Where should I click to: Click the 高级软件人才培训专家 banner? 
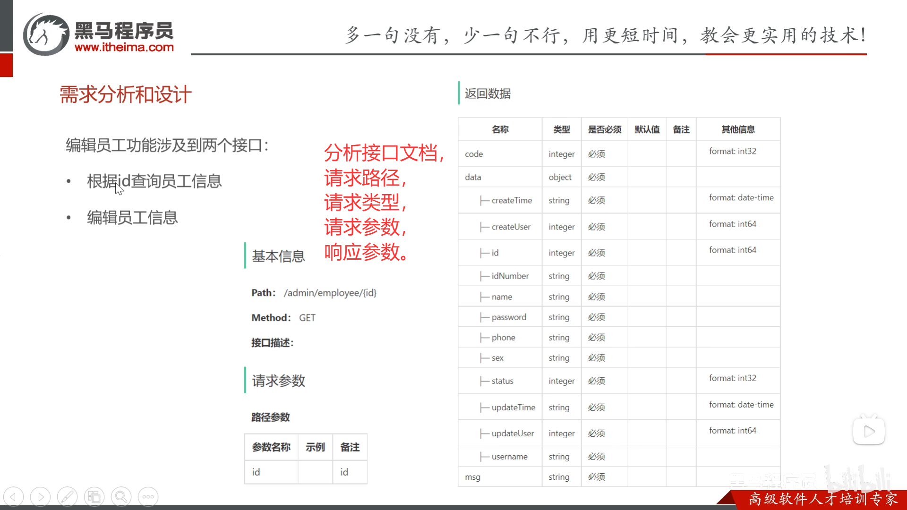pyautogui.click(x=824, y=498)
